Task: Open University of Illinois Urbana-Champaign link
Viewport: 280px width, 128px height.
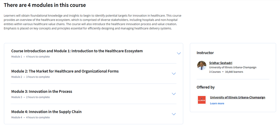Action: click(237, 97)
